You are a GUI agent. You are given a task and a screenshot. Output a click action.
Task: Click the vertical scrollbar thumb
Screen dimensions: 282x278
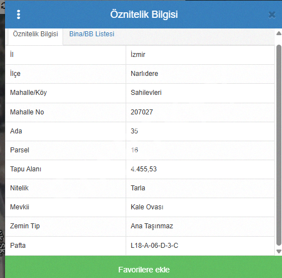pos(279,145)
